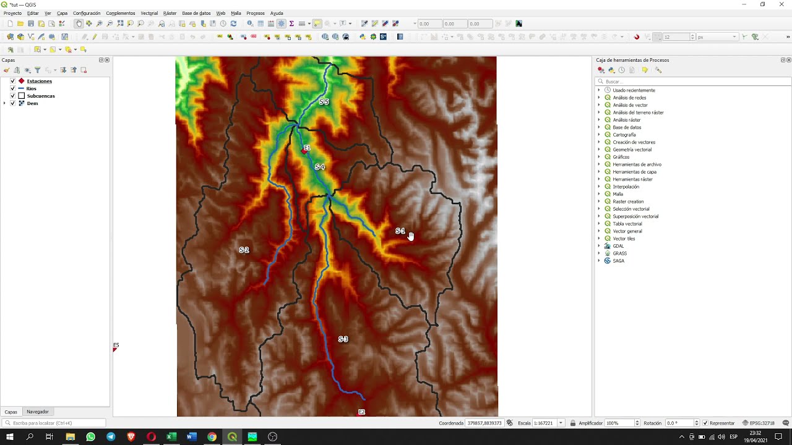Viewport: 792px width, 445px height.
Task: Refresh the map canvas
Action: pyautogui.click(x=233, y=23)
